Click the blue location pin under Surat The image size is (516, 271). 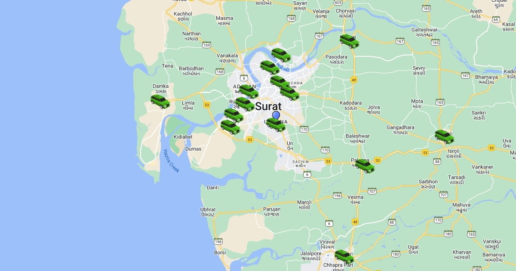point(276,115)
